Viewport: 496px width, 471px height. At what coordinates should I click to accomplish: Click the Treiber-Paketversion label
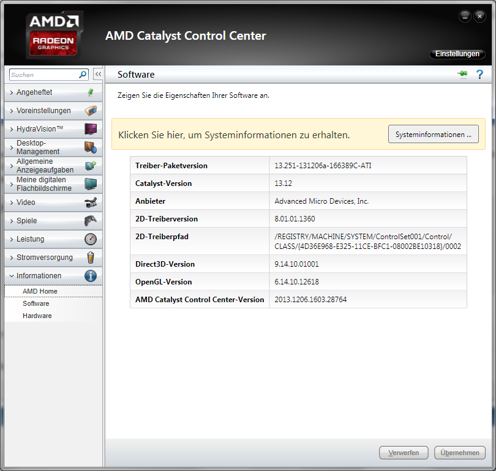point(171,166)
